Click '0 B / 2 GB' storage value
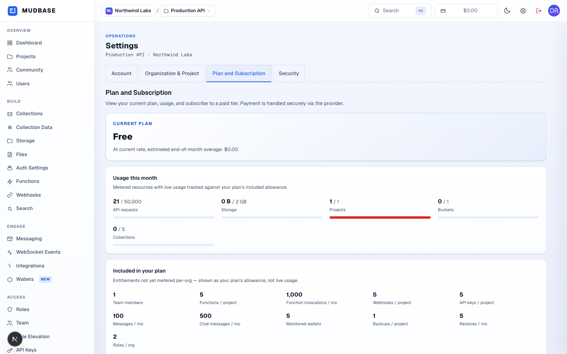The height and width of the screenshot is (354, 567). [x=234, y=201]
